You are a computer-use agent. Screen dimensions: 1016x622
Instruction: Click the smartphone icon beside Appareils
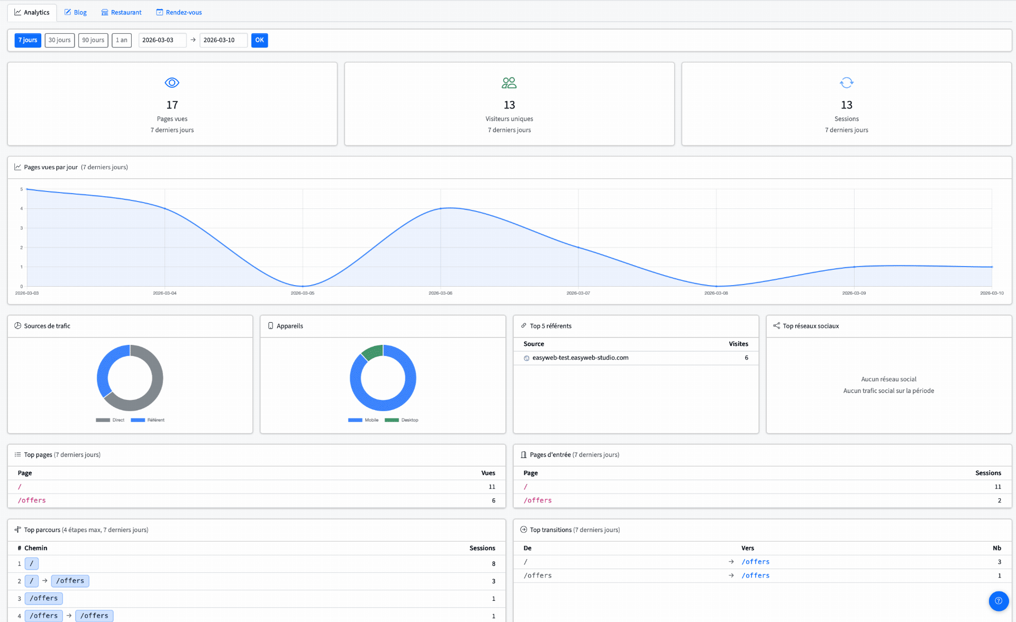click(x=270, y=326)
